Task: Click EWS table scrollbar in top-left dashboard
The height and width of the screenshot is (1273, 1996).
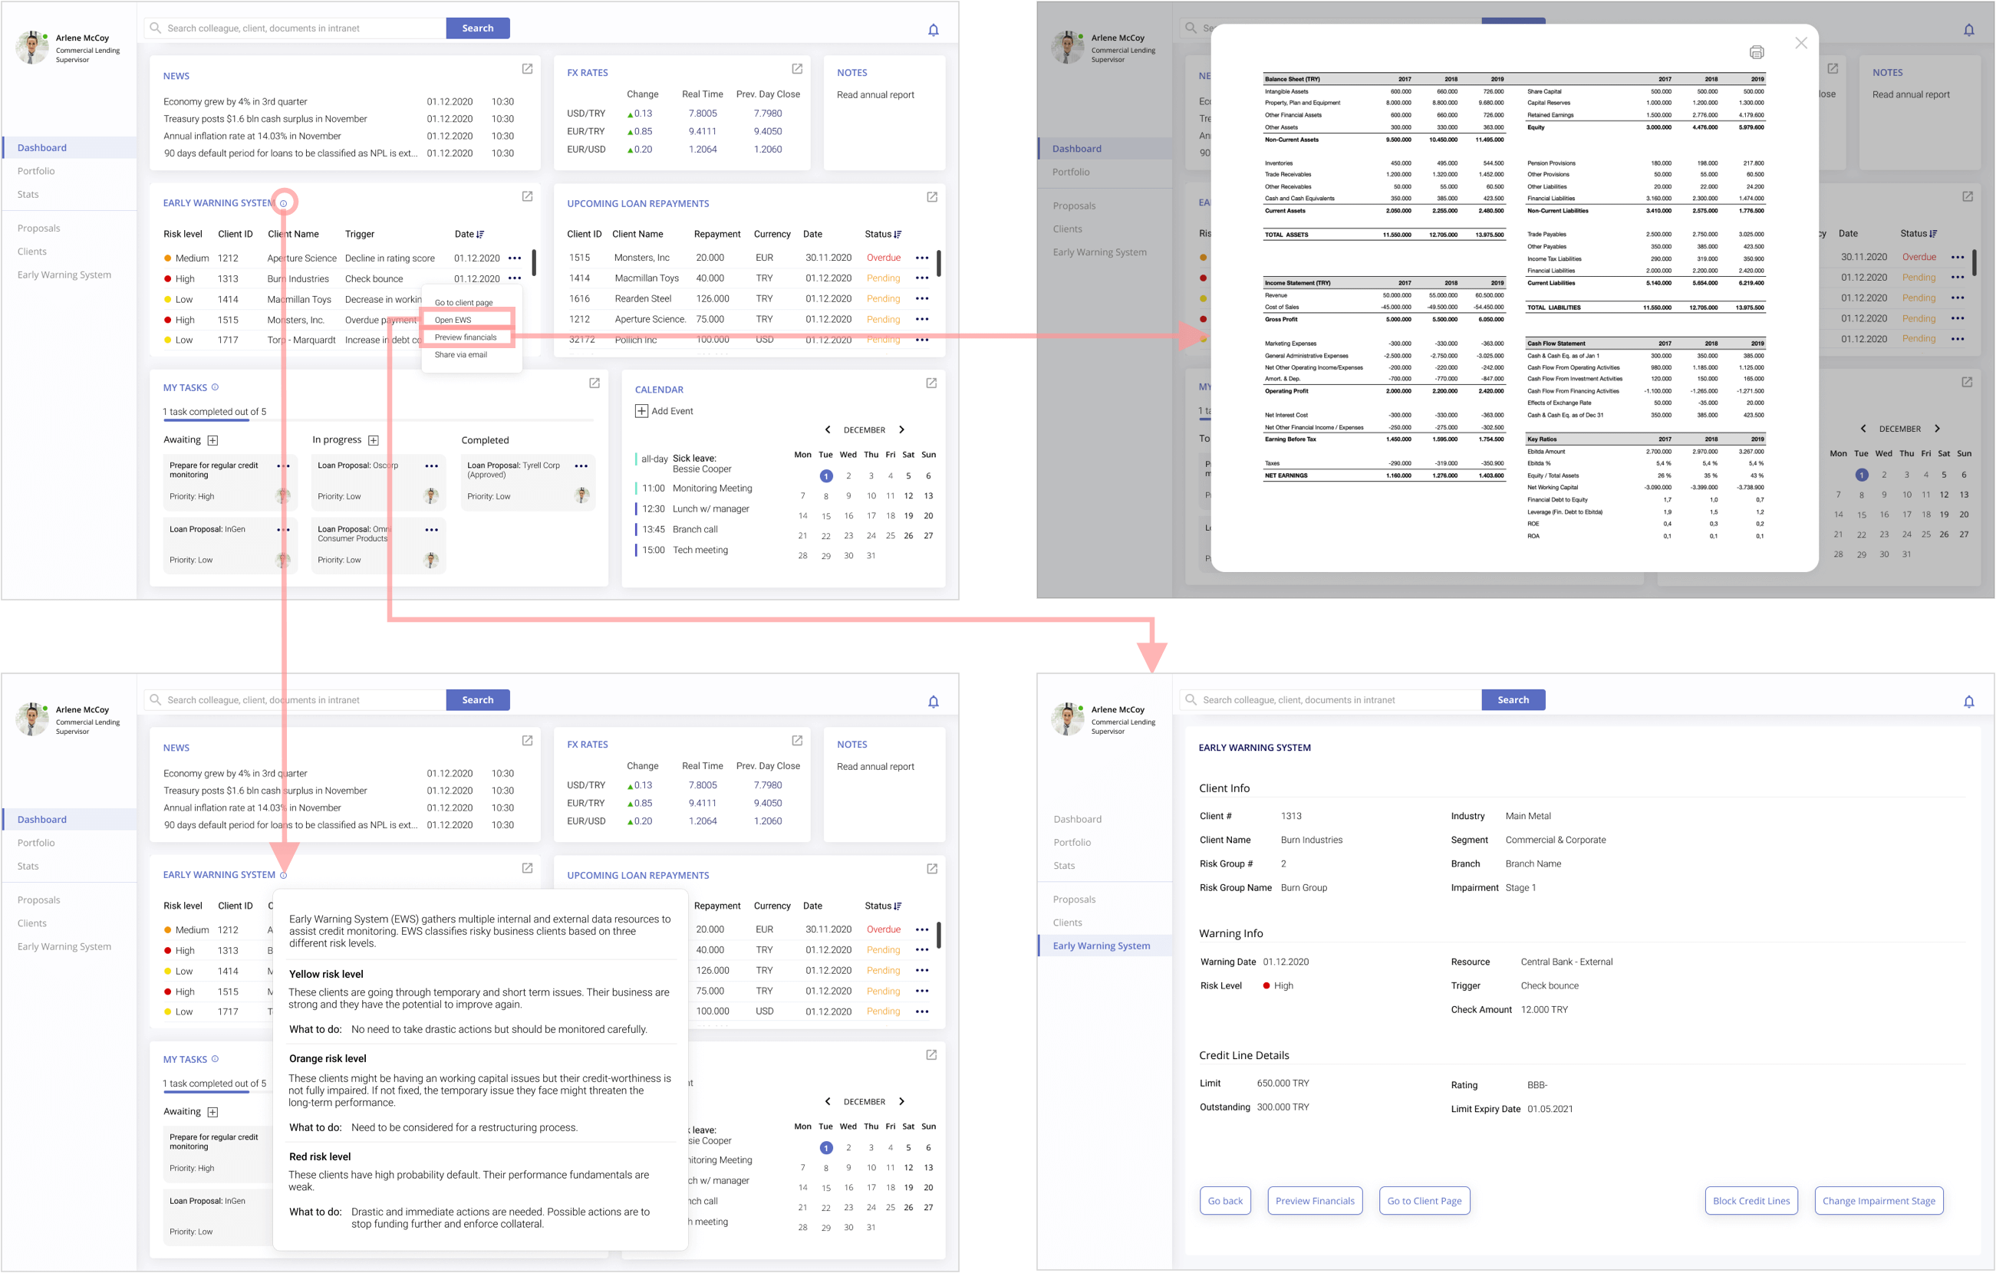Action: point(533,263)
